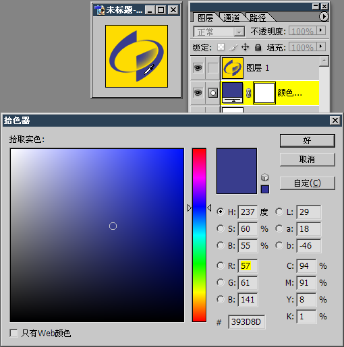Click the 颜色... layer name
344x347 pixels.
[289, 92]
